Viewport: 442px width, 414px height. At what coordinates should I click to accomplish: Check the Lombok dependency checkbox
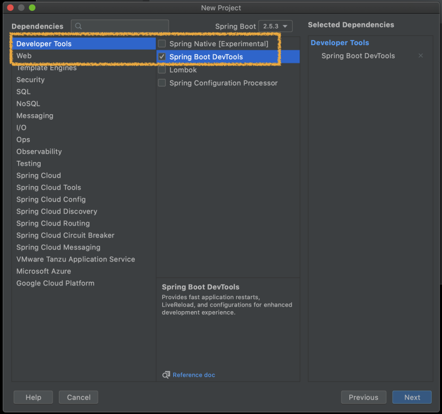[x=162, y=70]
